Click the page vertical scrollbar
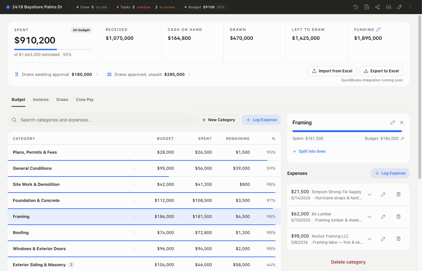Screen dimensions: 422x271 [x=419, y=97]
